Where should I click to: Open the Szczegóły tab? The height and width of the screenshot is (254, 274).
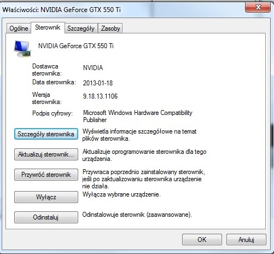[x=81, y=28]
